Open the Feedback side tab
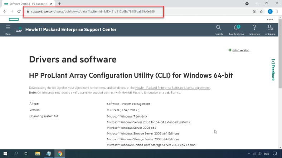The width and height of the screenshot is (282, 158). tap(273, 70)
